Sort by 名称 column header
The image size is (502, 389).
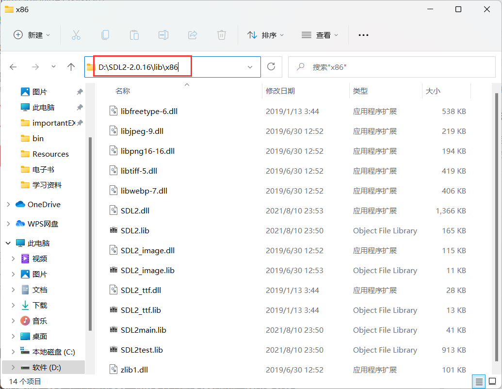point(123,91)
